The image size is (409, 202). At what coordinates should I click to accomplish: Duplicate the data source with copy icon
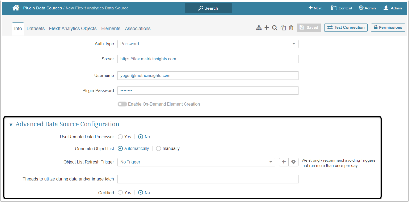point(283,28)
